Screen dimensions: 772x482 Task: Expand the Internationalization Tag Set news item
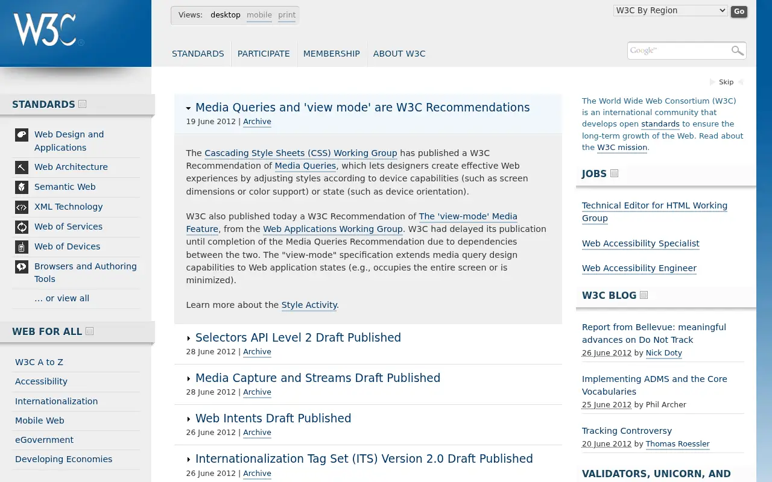(x=189, y=460)
